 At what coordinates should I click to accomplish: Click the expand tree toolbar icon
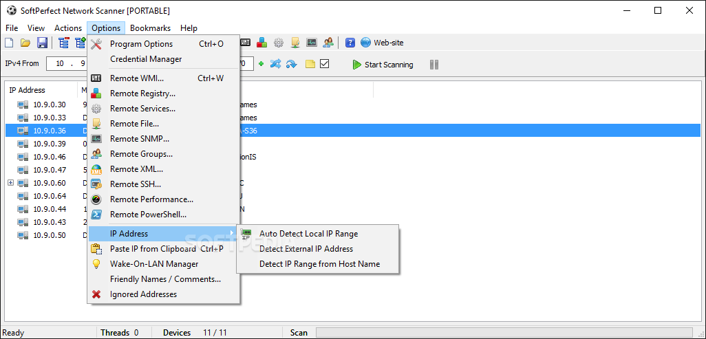(81, 43)
